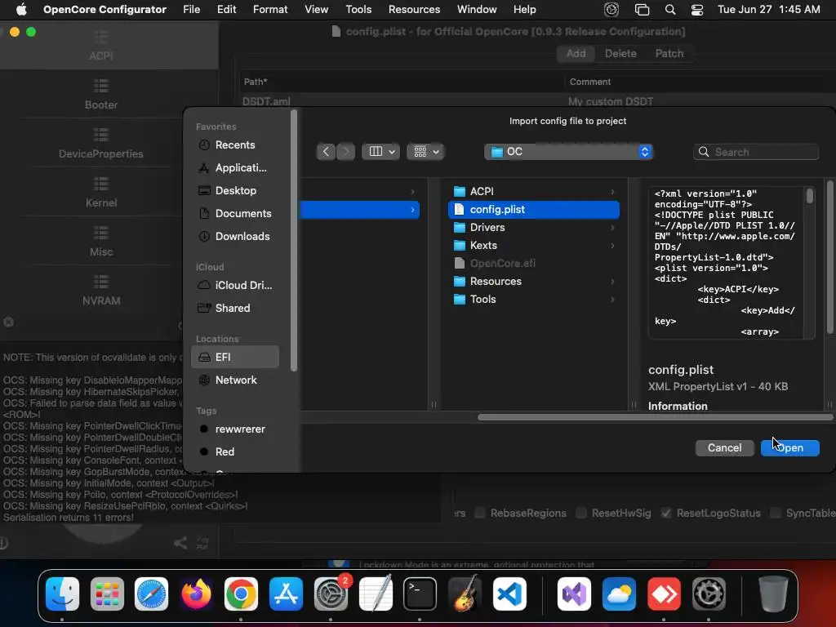Switch to the Patch tab

point(669,53)
